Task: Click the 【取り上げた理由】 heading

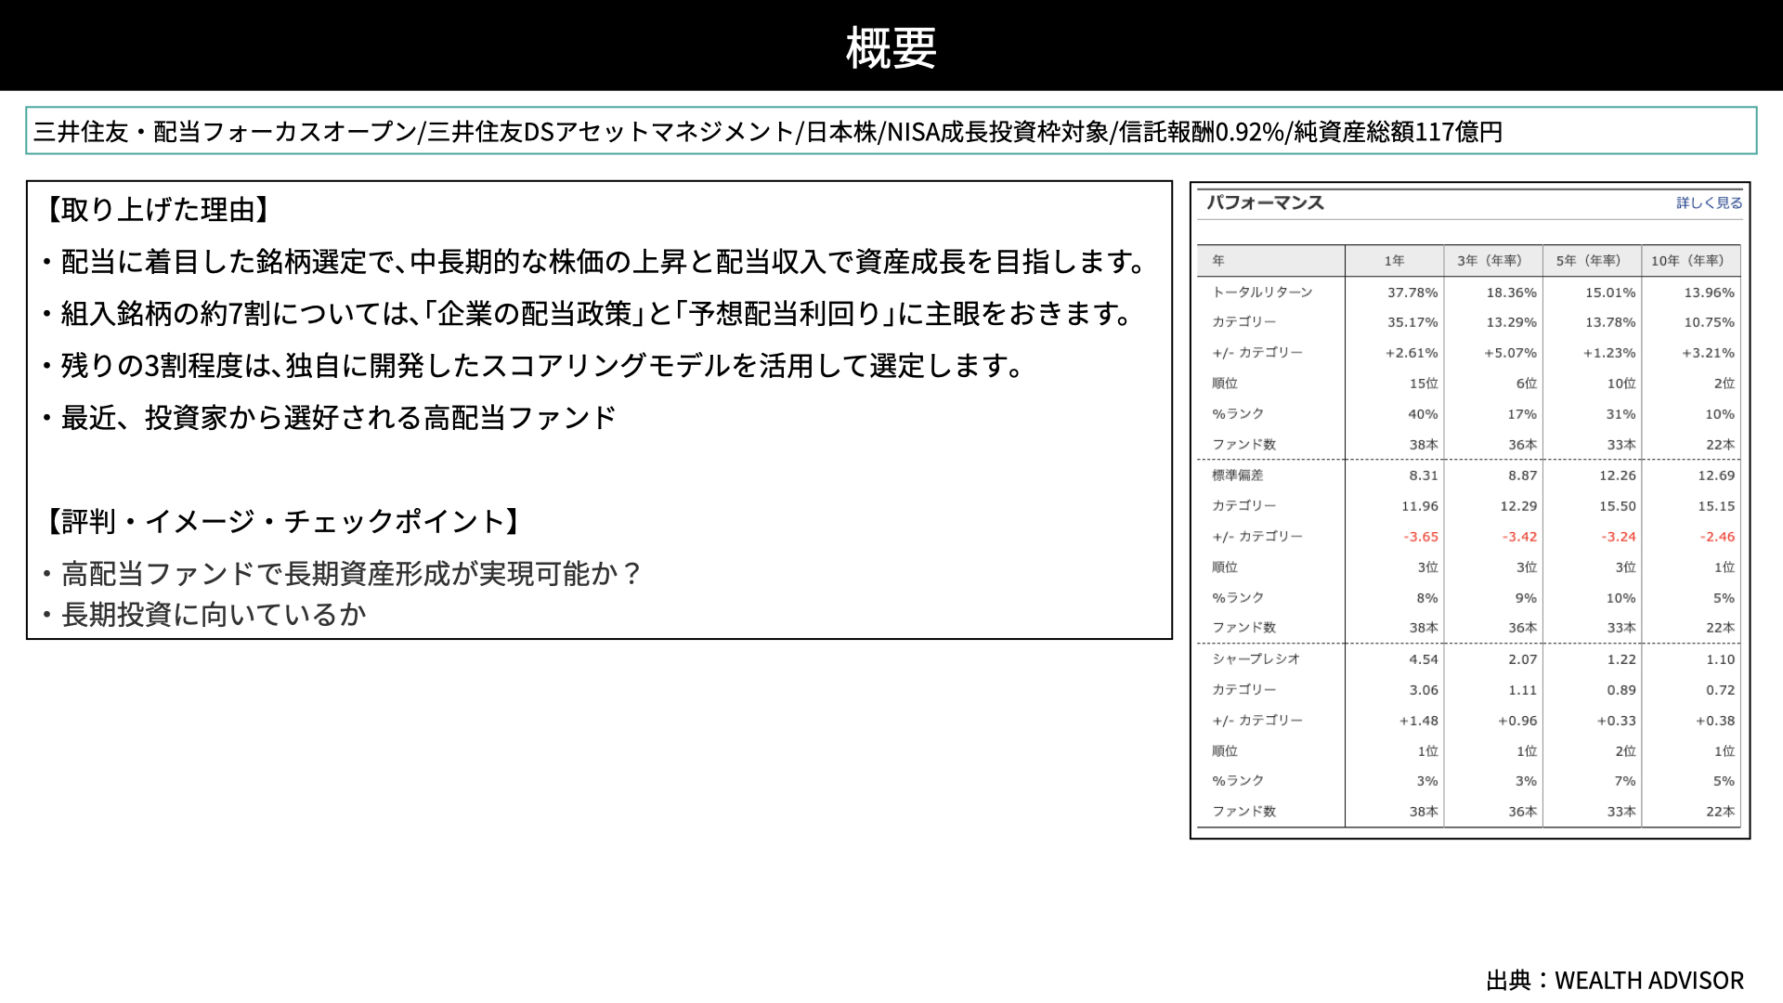Action: 158,210
